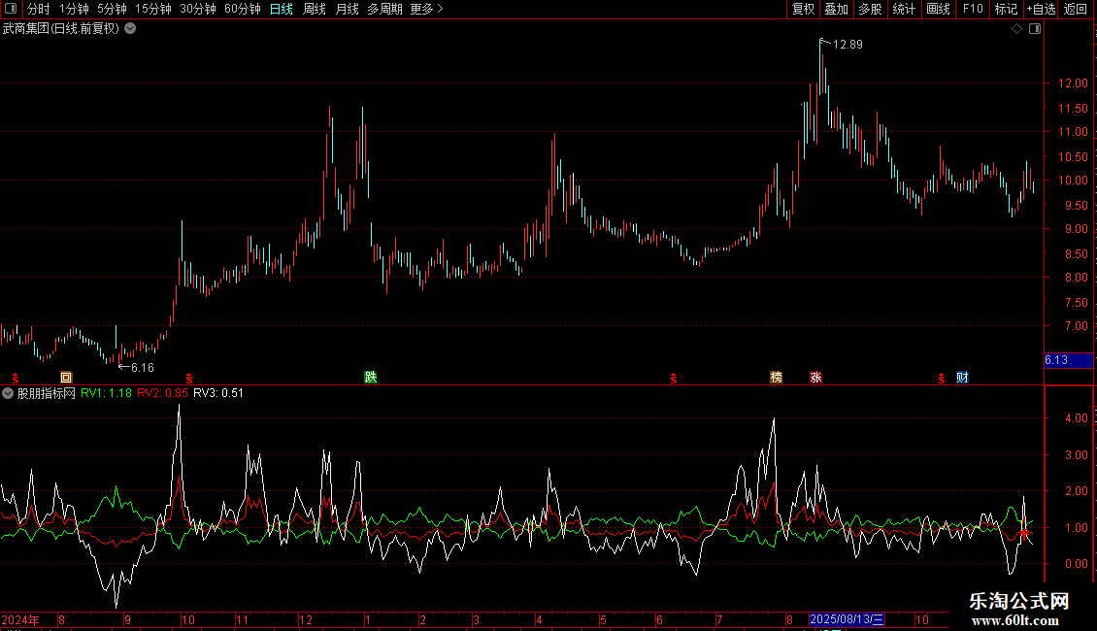Image resolution: width=1097 pixels, height=631 pixels.
Task: Switch to 30分钟 chart period
Action: [x=198, y=9]
